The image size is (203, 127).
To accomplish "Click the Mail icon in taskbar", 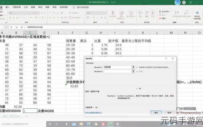I will pos(74,124).
